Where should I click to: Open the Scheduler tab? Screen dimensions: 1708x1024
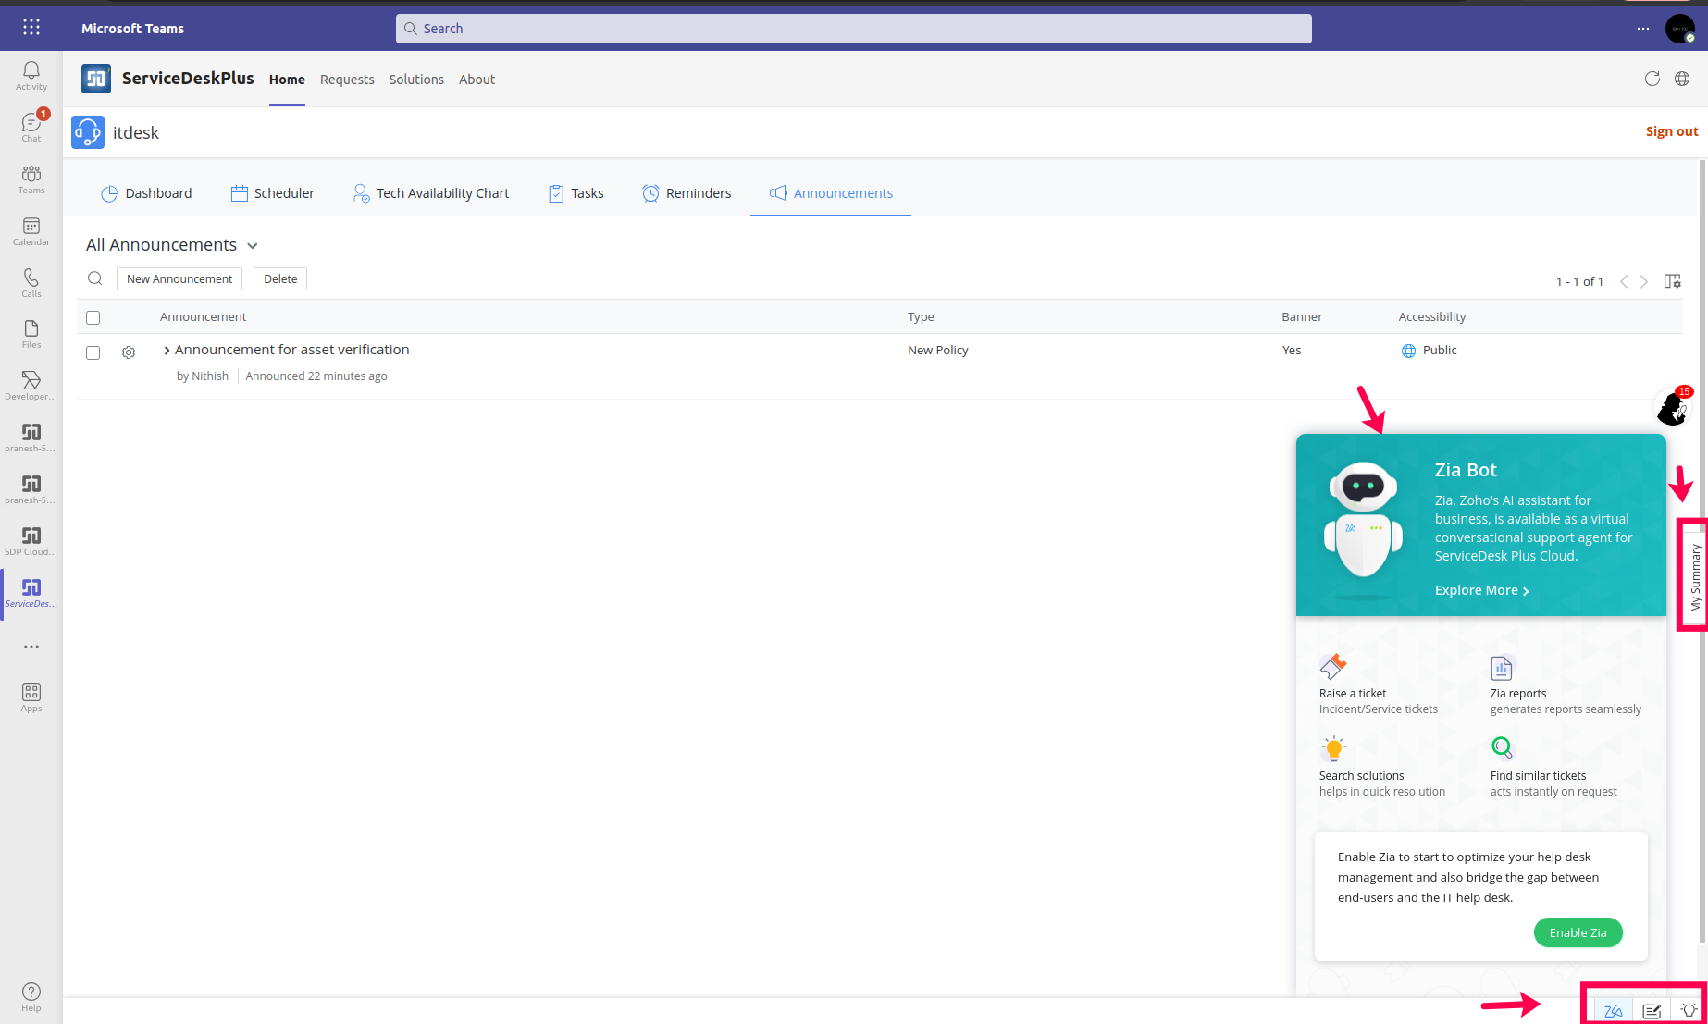[x=272, y=193]
